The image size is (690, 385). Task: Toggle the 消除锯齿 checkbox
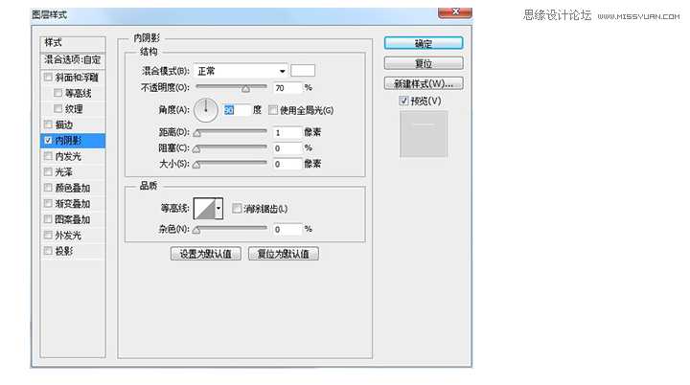(237, 209)
